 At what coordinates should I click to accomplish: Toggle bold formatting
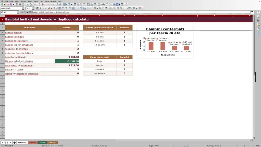[x=37, y=8]
